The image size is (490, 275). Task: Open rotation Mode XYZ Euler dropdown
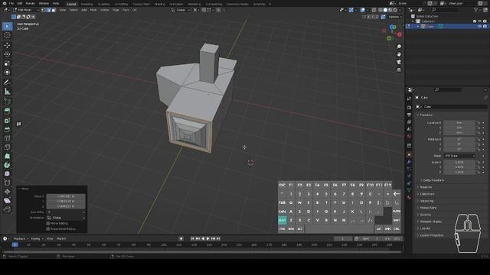pos(459,156)
